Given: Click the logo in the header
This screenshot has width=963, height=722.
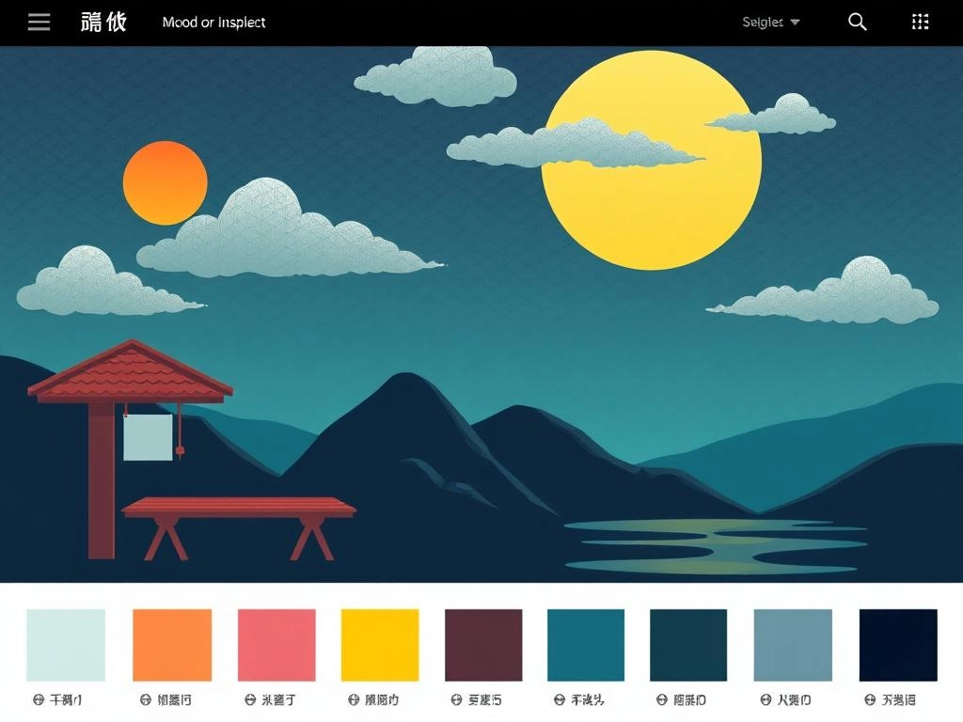Looking at the screenshot, I should (x=103, y=23).
